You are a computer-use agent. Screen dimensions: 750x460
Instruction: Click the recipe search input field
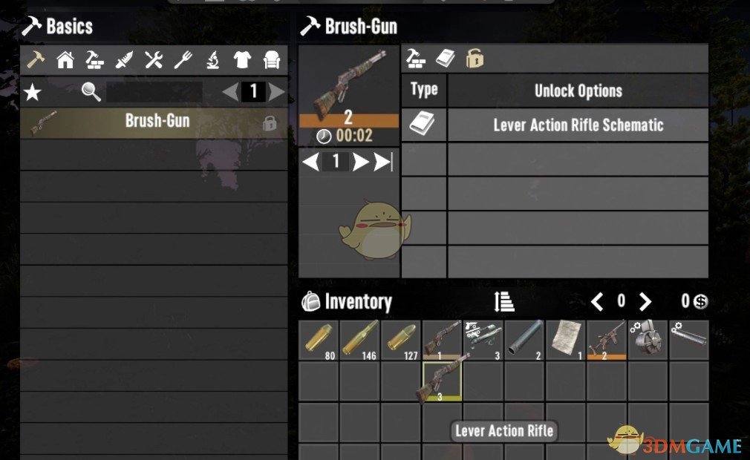tap(154, 92)
